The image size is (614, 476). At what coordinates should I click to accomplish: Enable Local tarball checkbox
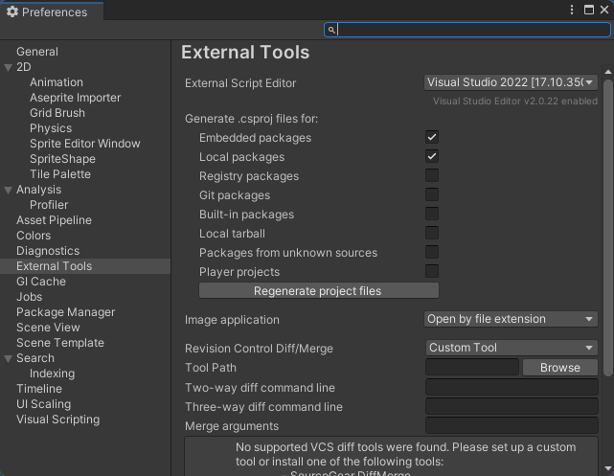point(432,233)
